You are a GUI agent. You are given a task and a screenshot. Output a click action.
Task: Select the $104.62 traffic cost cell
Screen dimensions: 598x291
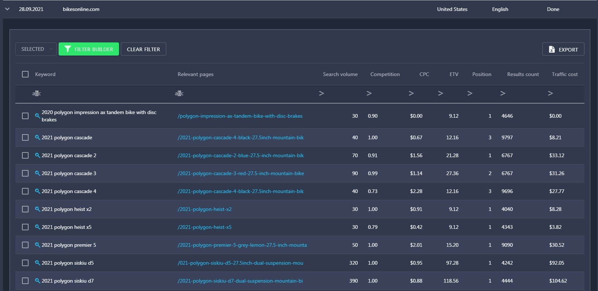coord(558,281)
